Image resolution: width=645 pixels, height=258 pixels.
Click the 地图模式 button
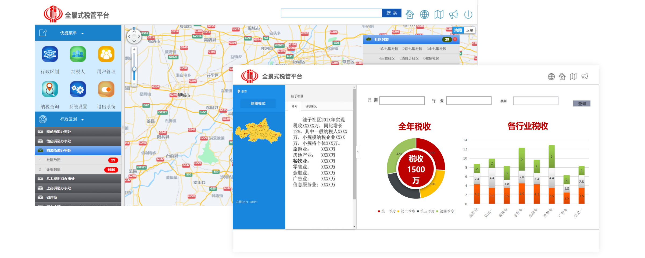(x=258, y=104)
